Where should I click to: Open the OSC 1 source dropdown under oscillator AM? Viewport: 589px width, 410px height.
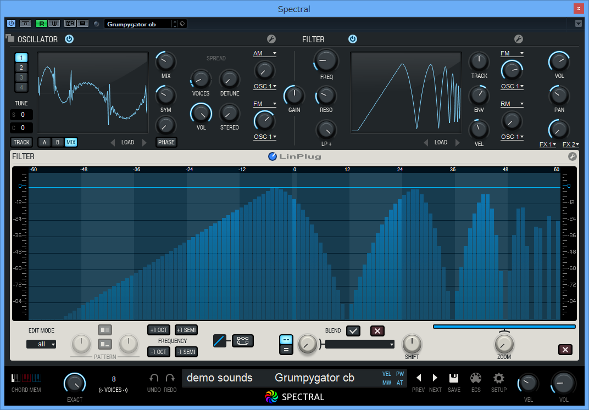point(265,86)
